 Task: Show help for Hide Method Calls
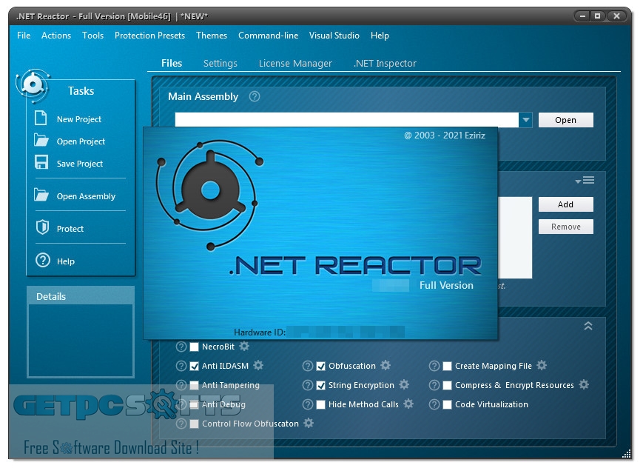[x=308, y=404]
